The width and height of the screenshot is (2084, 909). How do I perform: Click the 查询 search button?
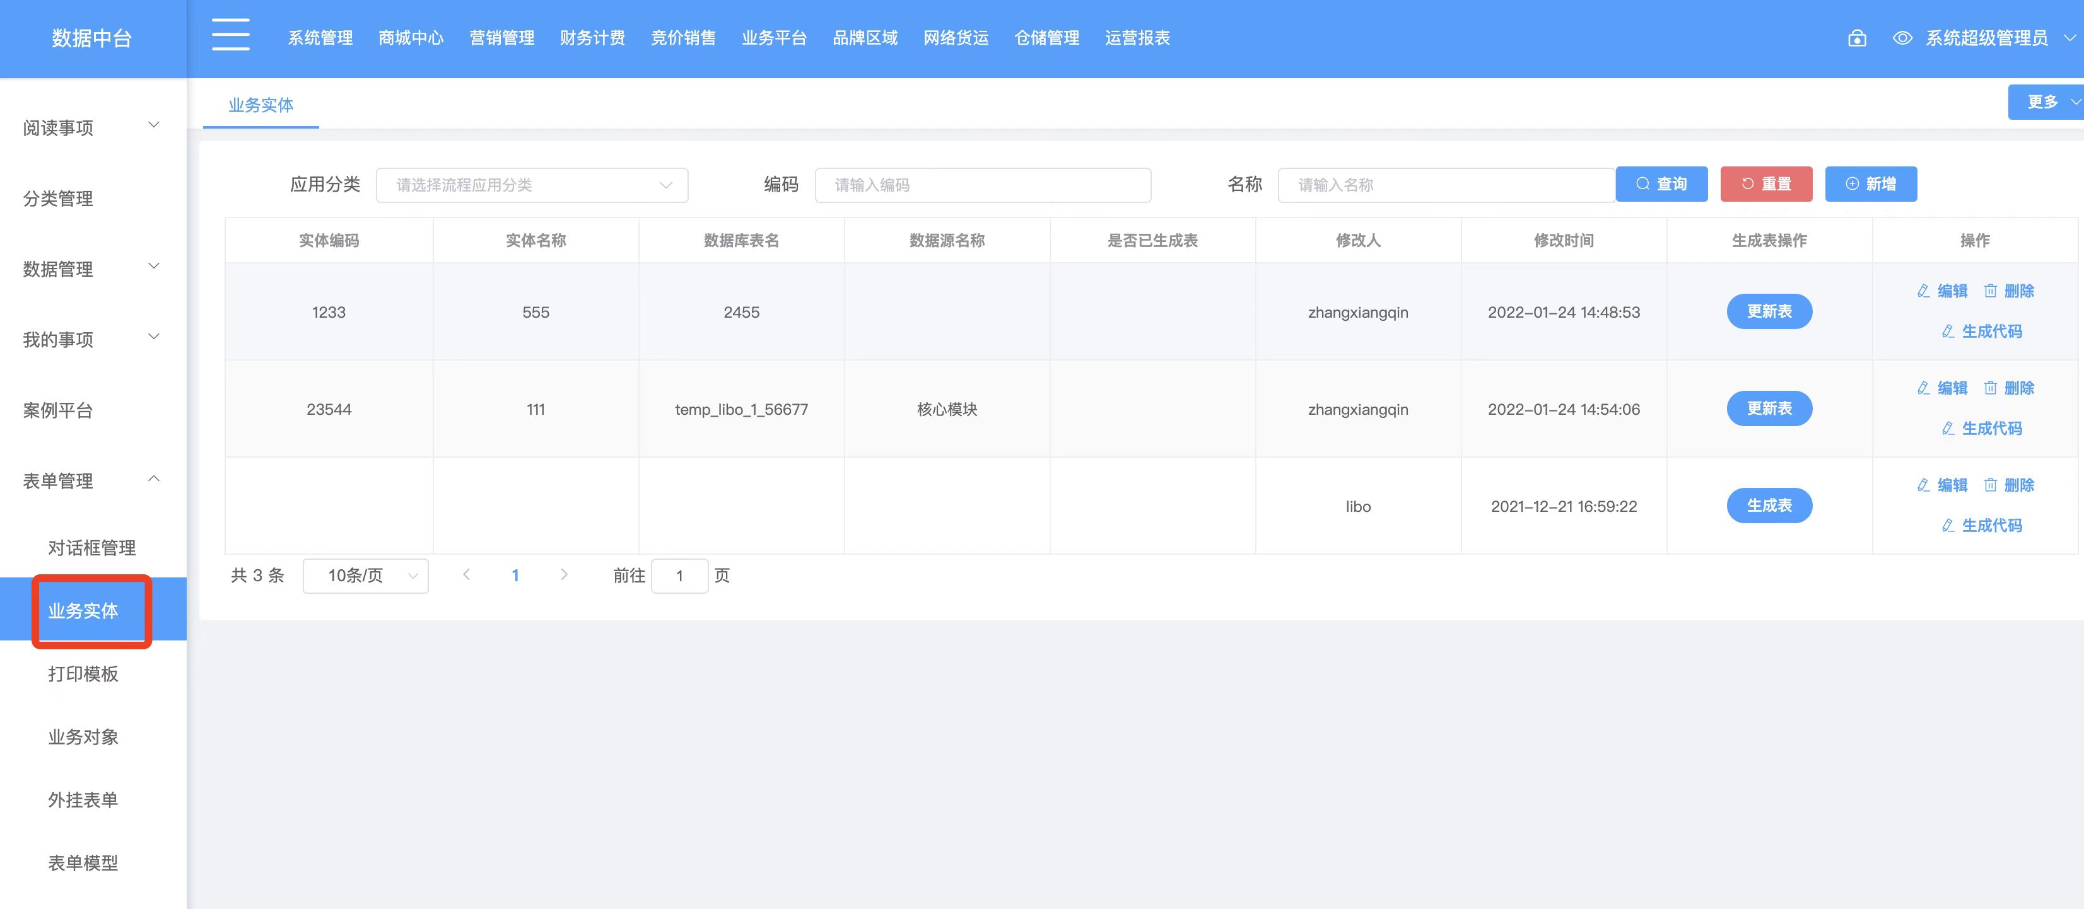click(x=1661, y=183)
